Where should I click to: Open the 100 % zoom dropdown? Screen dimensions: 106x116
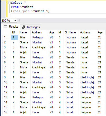pyautogui.click(x=15, y=21)
